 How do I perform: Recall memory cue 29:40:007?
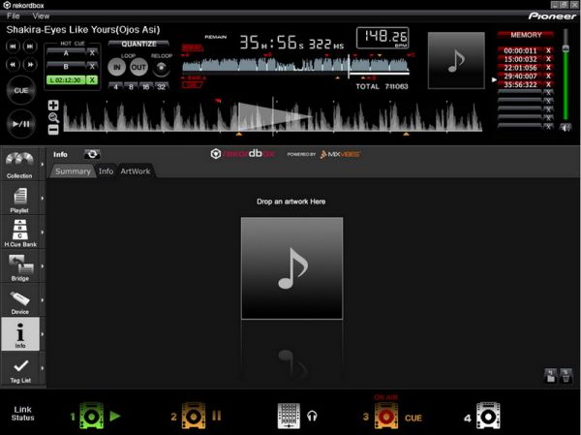[520, 76]
